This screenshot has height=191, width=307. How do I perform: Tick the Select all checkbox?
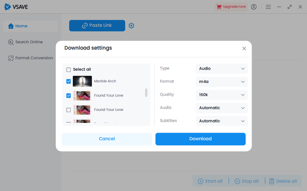[x=68, y=70]
